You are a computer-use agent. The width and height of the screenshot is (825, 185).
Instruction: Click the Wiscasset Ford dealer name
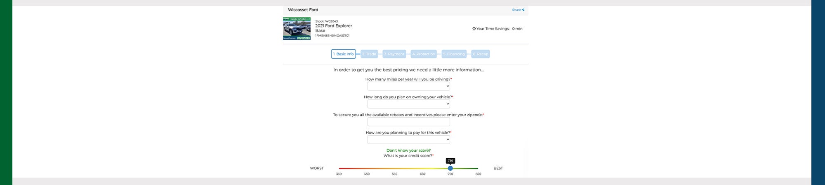[303, 10]
